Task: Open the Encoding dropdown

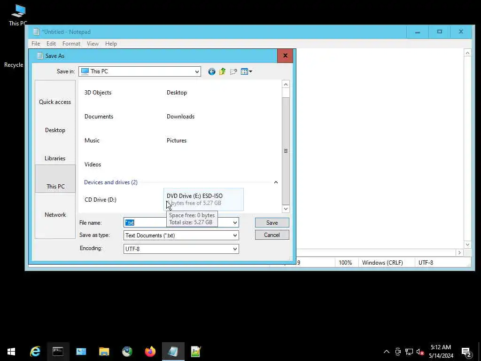Action: tap(235, 249)
